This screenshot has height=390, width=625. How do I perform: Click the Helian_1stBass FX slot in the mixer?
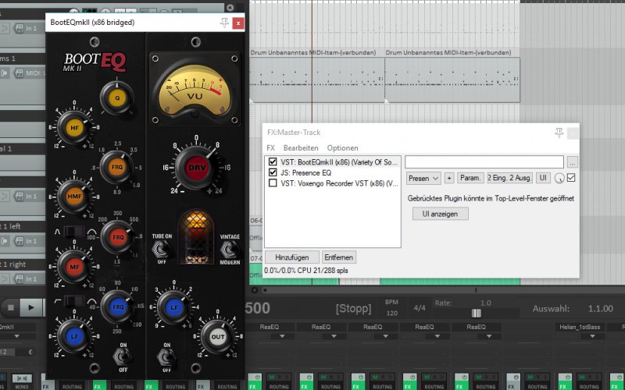[580, 327]
